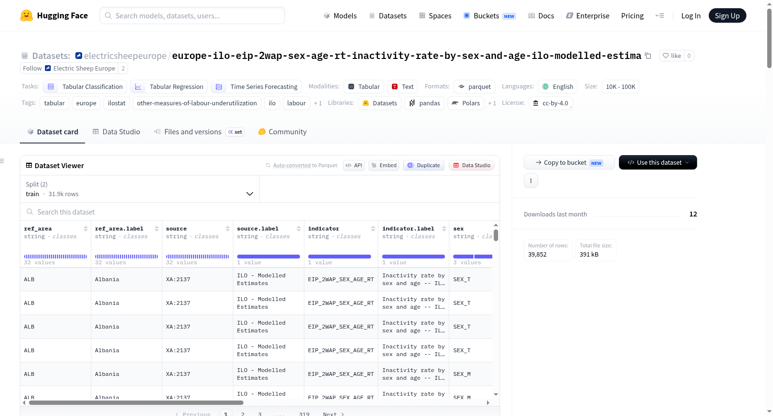Screen dimensions: 773x416
Task: Copy dataset name with the copy icon
Action: [x=648, y=56]
